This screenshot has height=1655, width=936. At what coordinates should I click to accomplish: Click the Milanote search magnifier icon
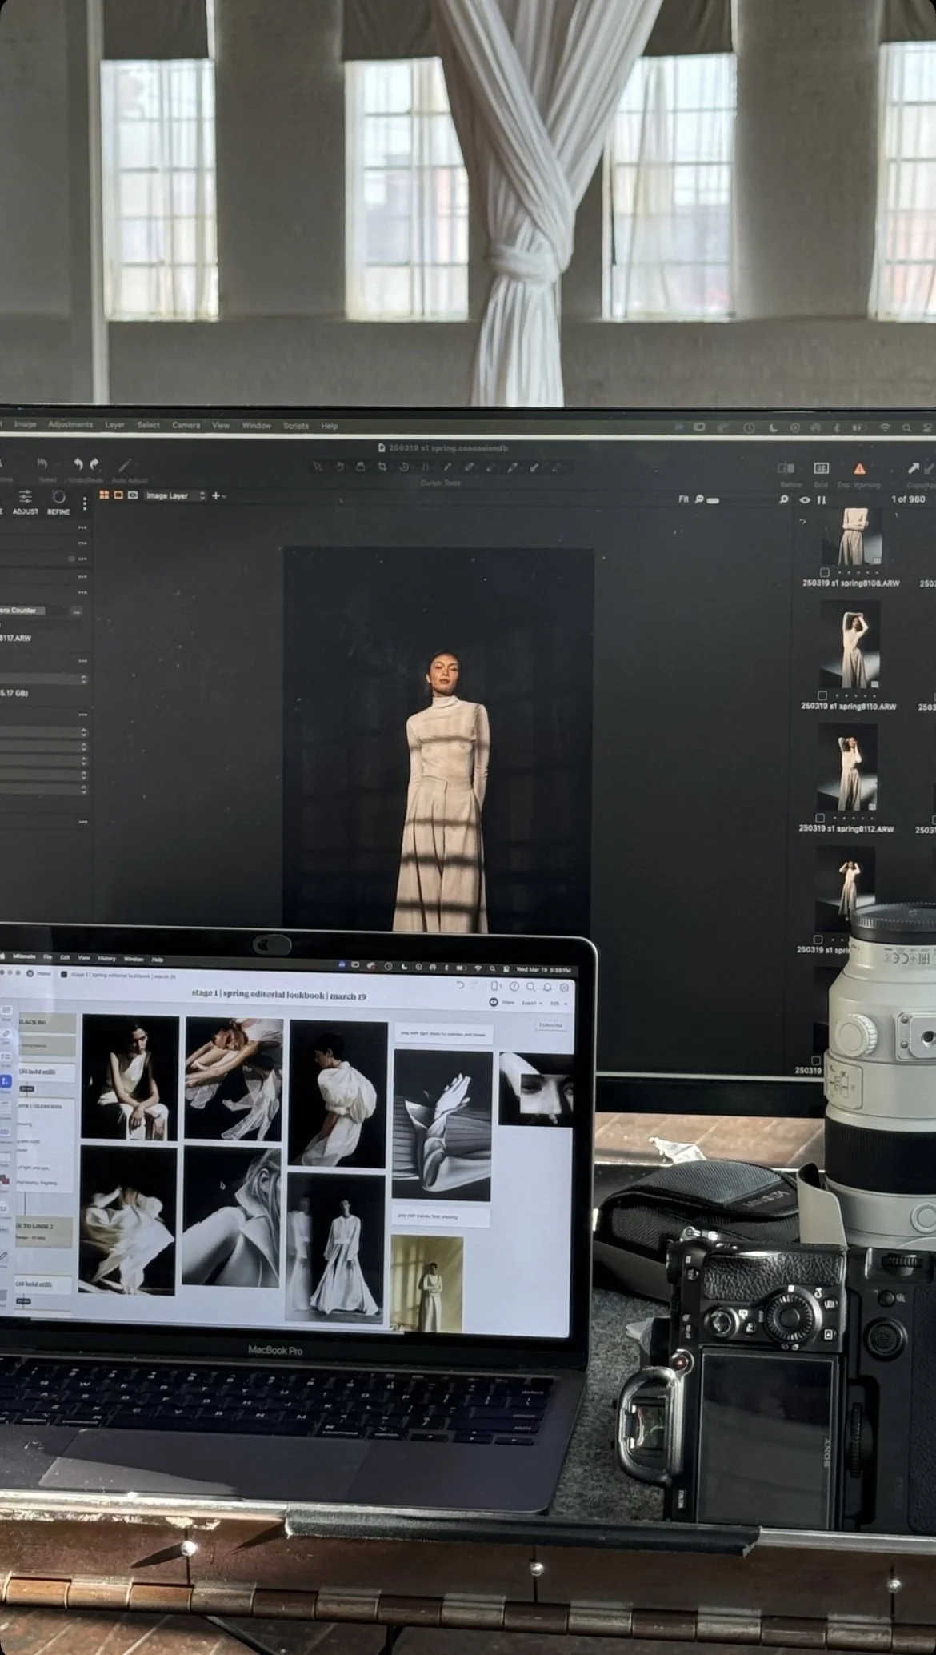click(530, 987)
